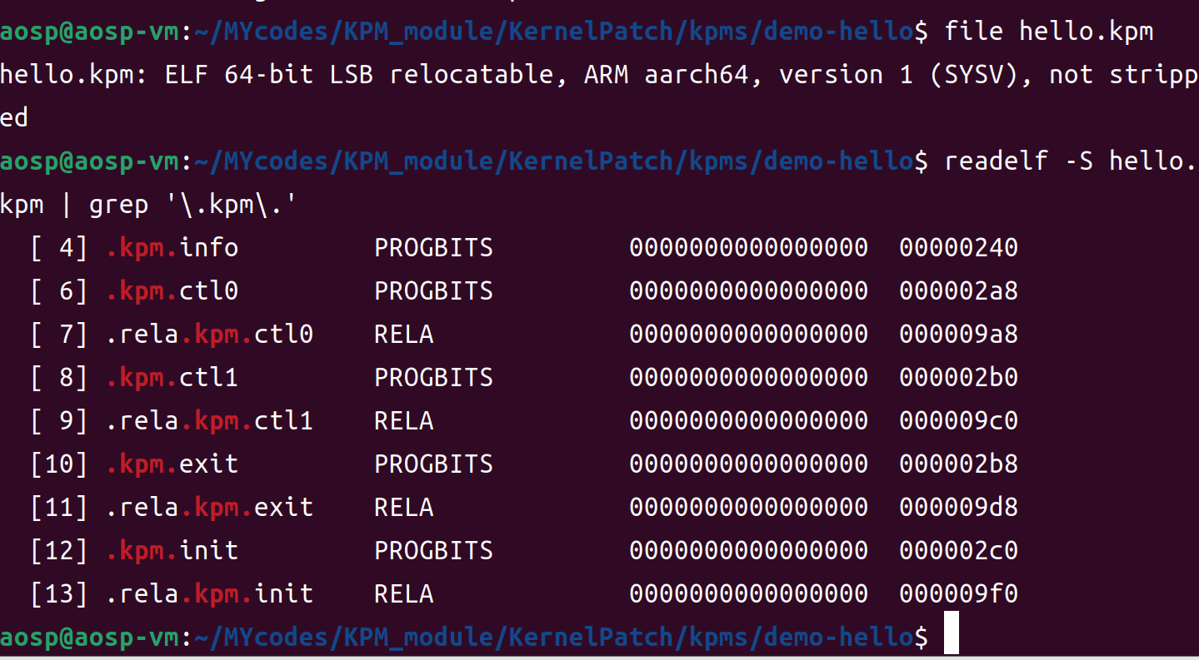
Task: Click the terminal cursor block at the last prompt
Action: point(951,634)
